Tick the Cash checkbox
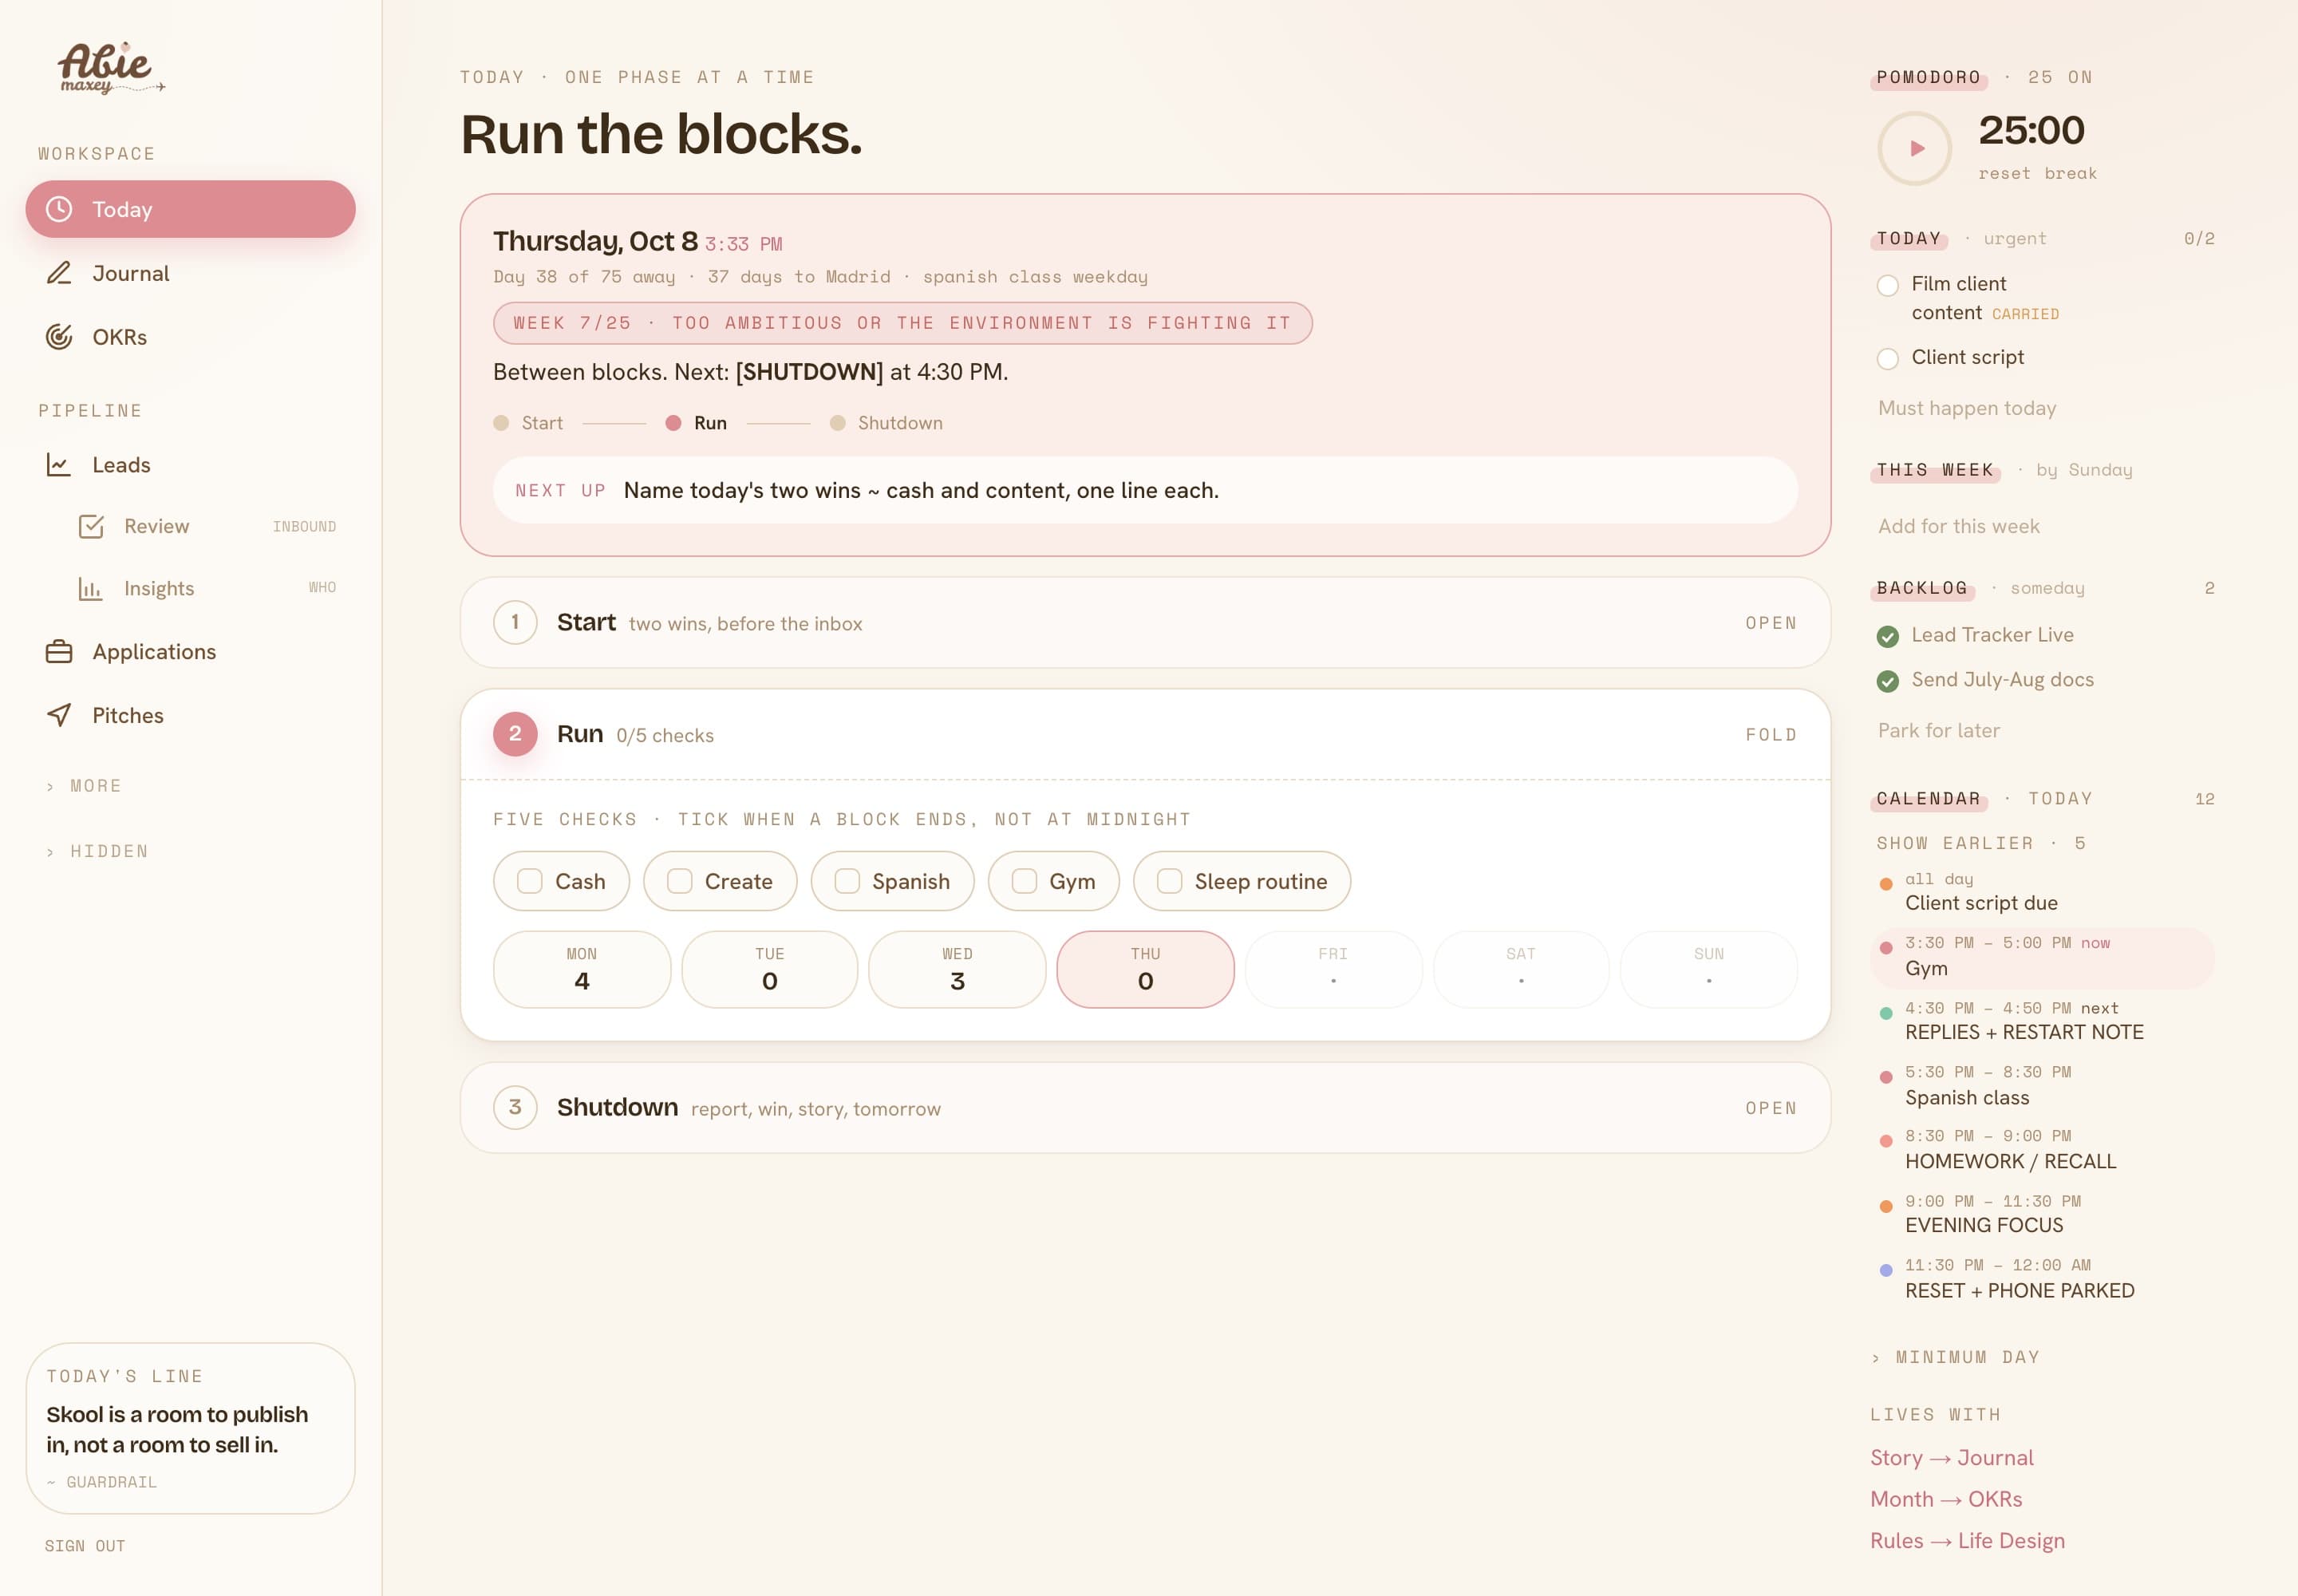This screenshot has width=2298, height=1596. click(530, 881)
